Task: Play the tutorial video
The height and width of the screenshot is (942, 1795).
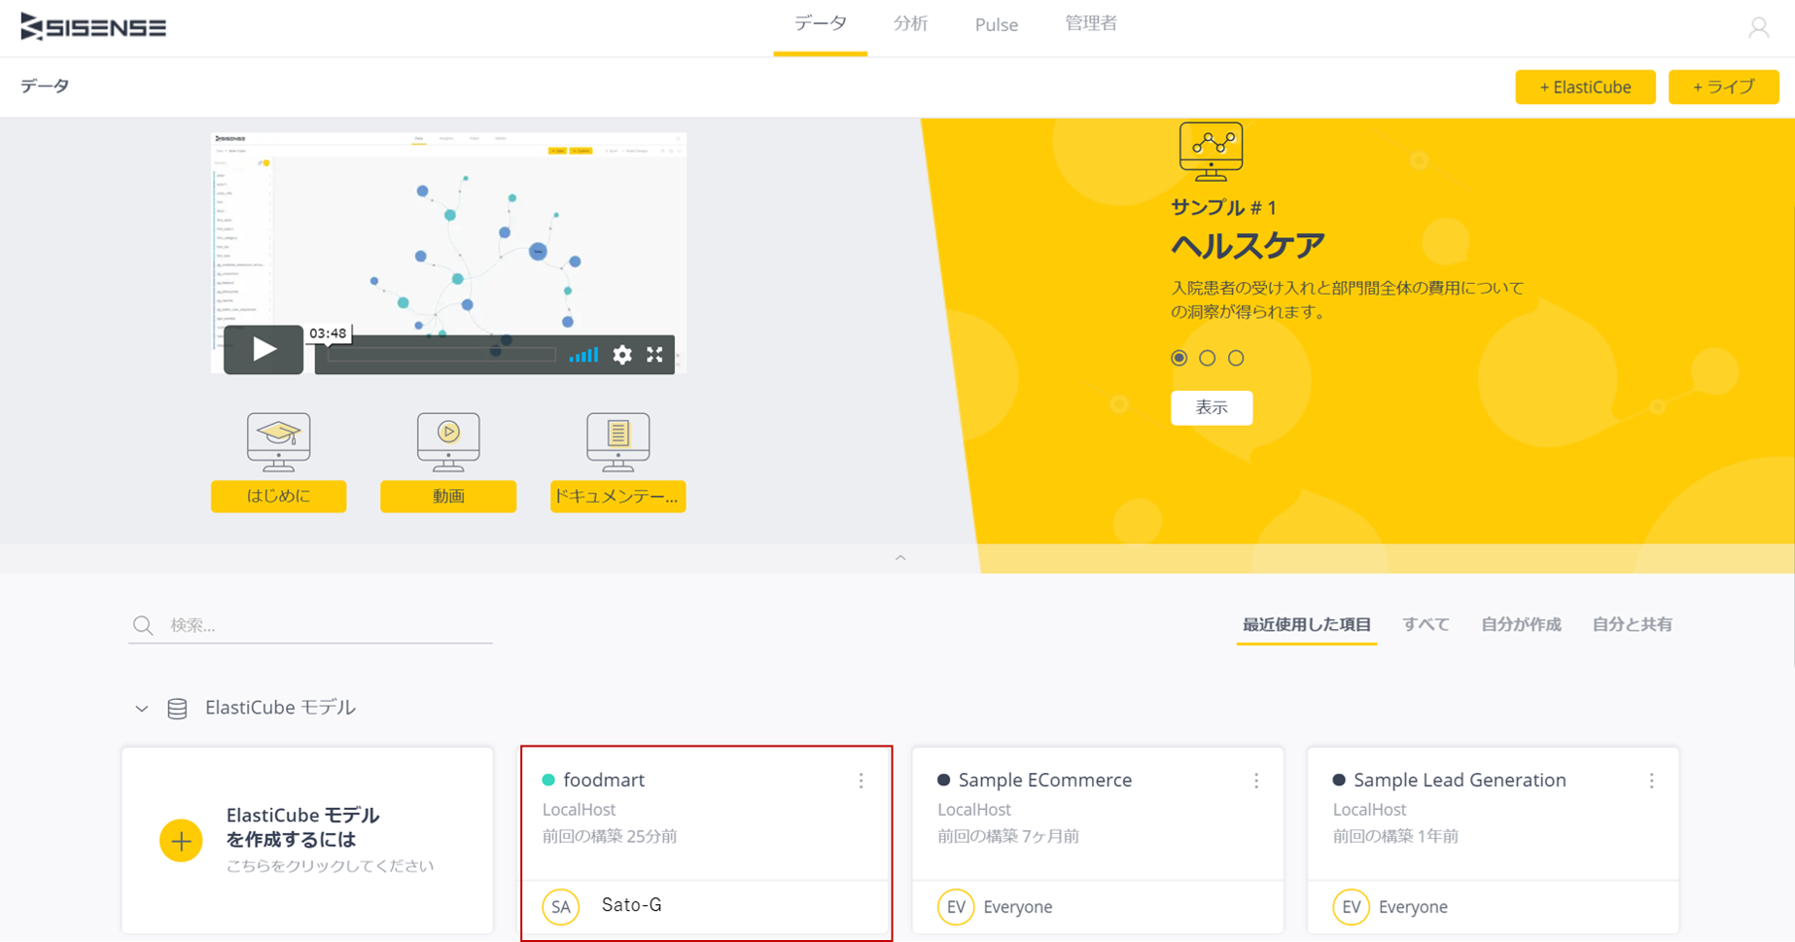Action: tap(264, 349)
